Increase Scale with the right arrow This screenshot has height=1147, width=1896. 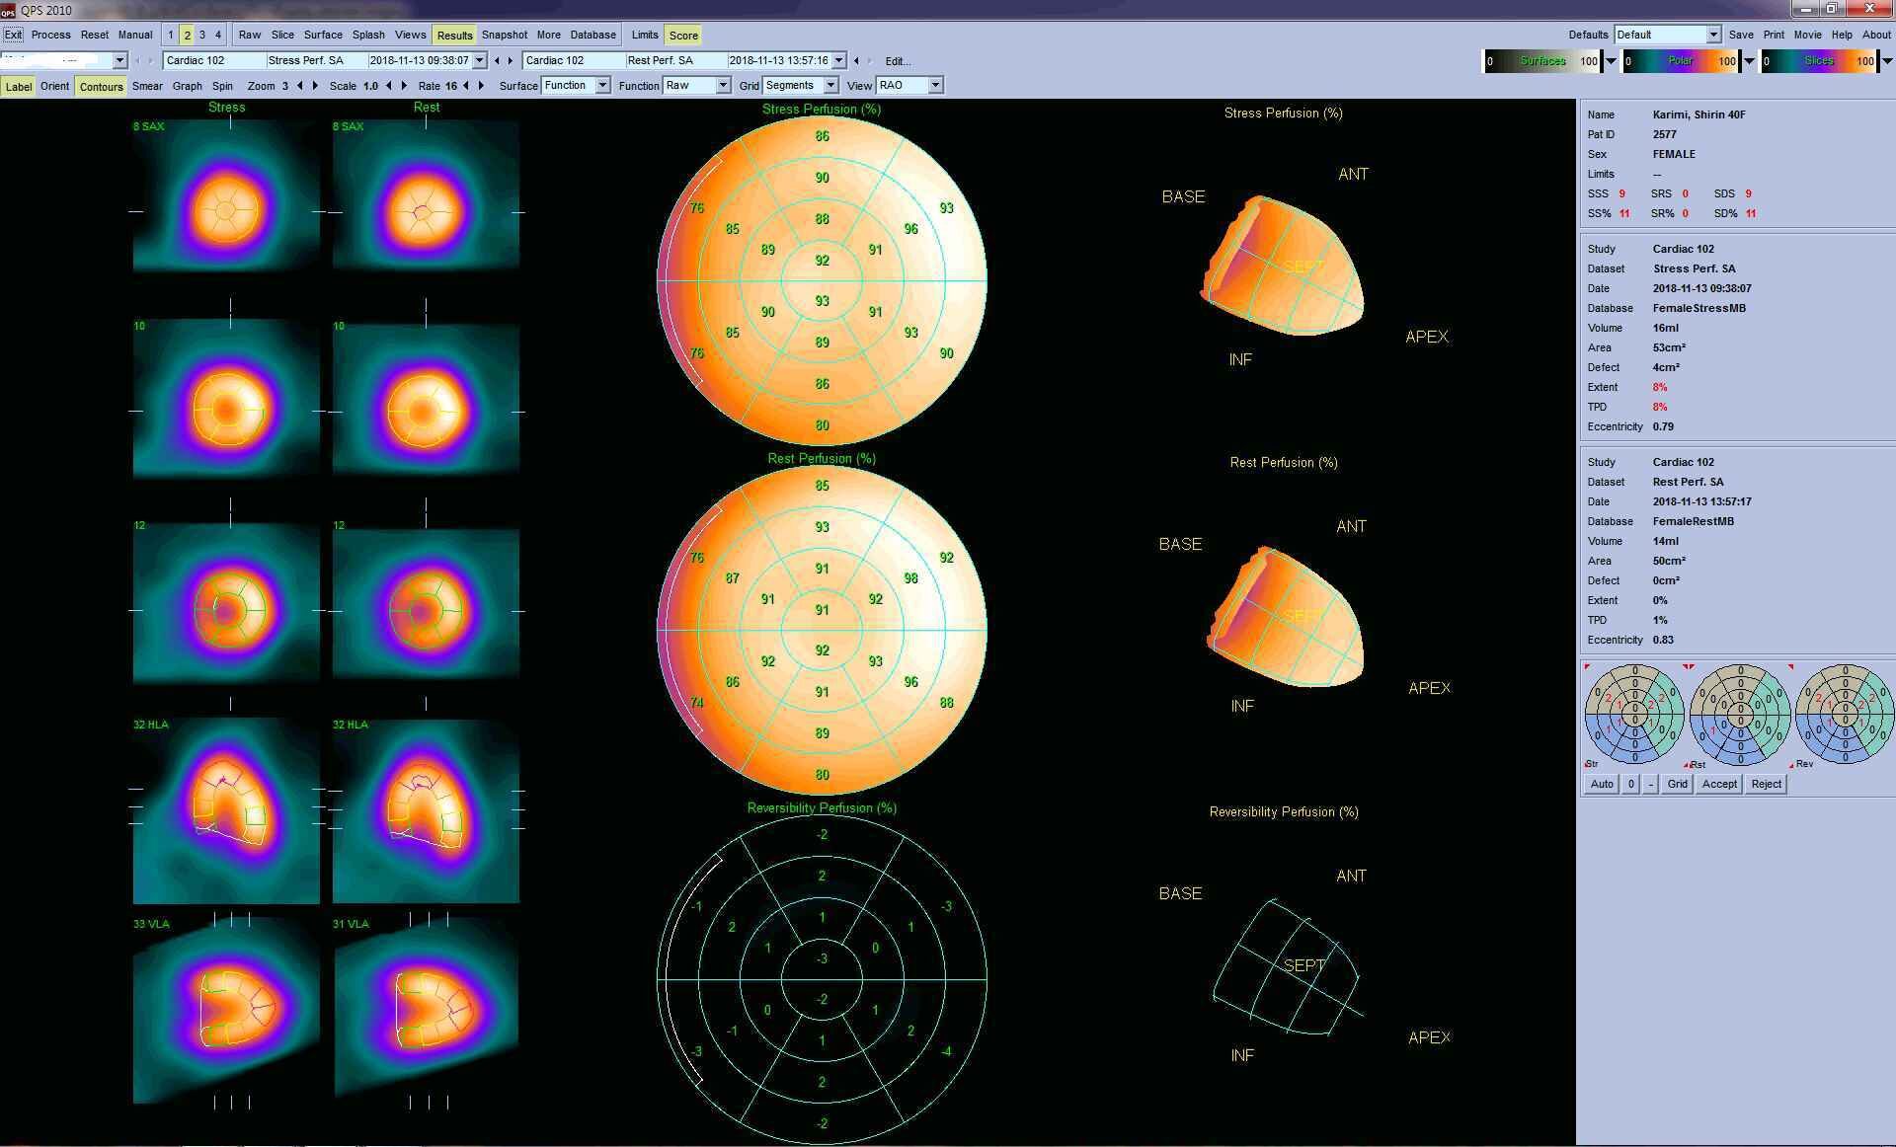pyautogui.click(x=404, y=86)
